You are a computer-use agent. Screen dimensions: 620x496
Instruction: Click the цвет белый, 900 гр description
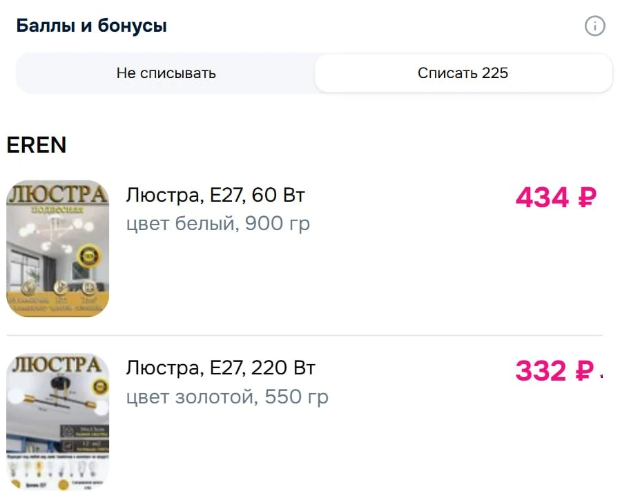(217, 224)
